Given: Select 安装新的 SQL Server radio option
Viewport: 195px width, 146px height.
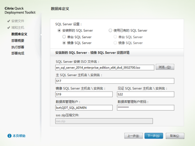Looking at the screenshot, I should pos(59,30).
